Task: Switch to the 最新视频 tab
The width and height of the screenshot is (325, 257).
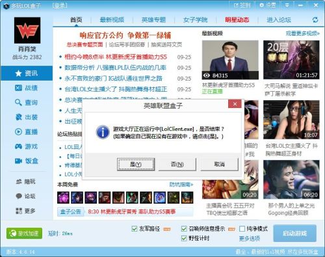Action: [x=112, y=20]
